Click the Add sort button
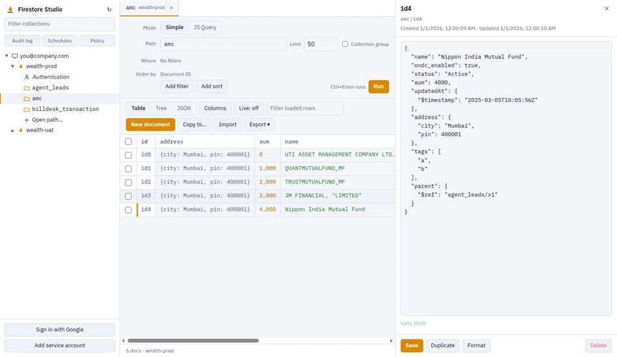The height and width of the screenshot is (357, 617). 212,86
